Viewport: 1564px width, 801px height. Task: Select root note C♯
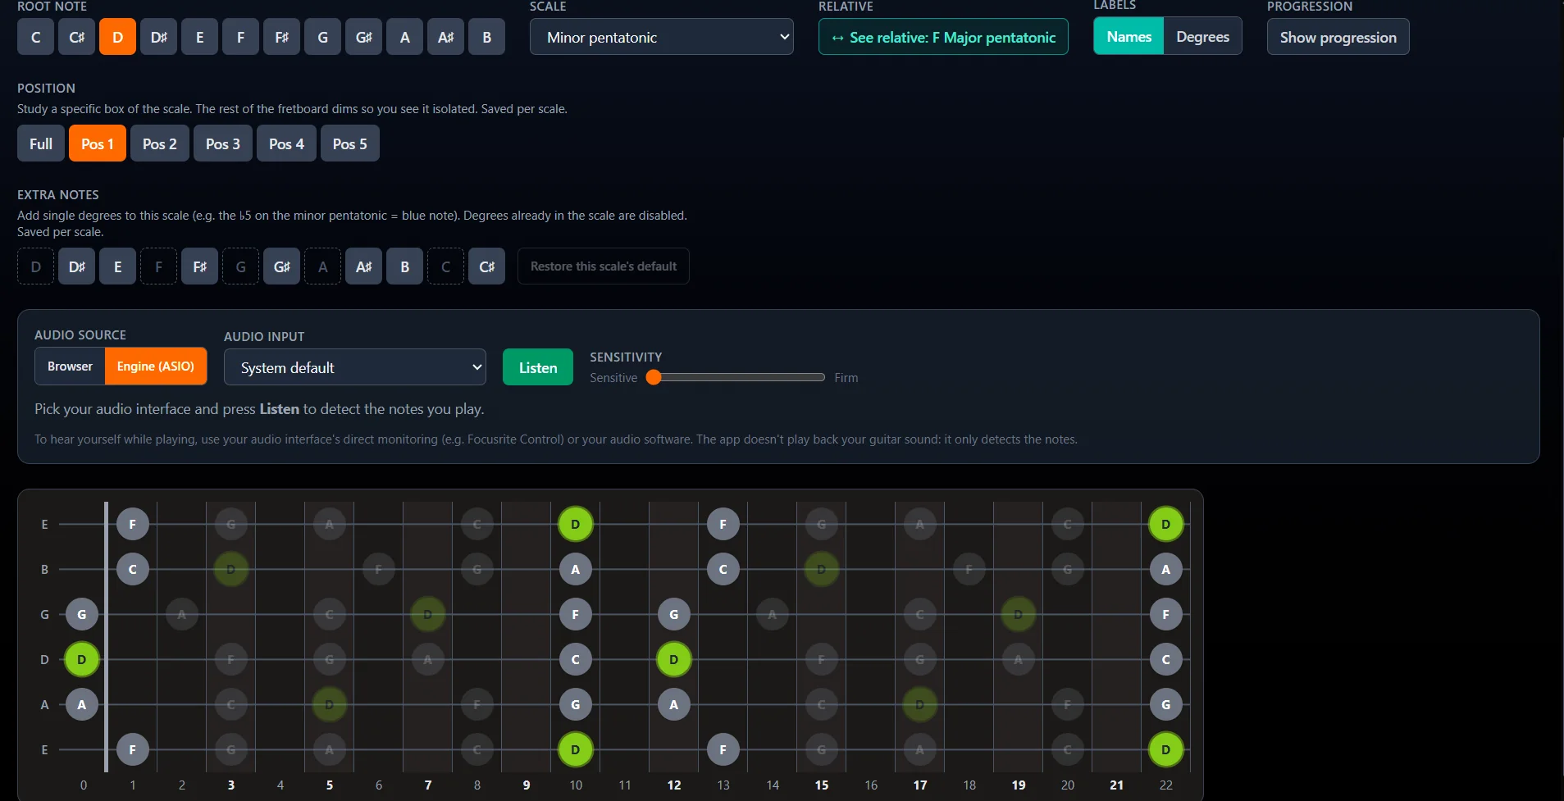coord(76,37)
